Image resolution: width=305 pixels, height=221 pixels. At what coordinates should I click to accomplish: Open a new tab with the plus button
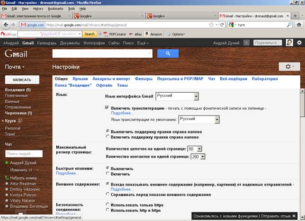(295, 16)
